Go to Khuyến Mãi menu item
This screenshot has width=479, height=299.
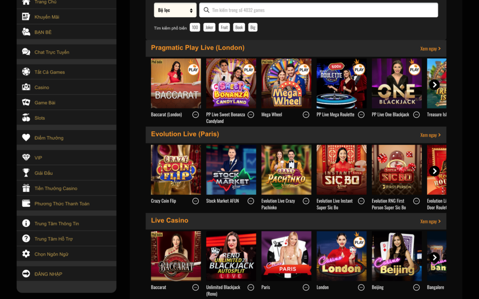pos(66,17)
